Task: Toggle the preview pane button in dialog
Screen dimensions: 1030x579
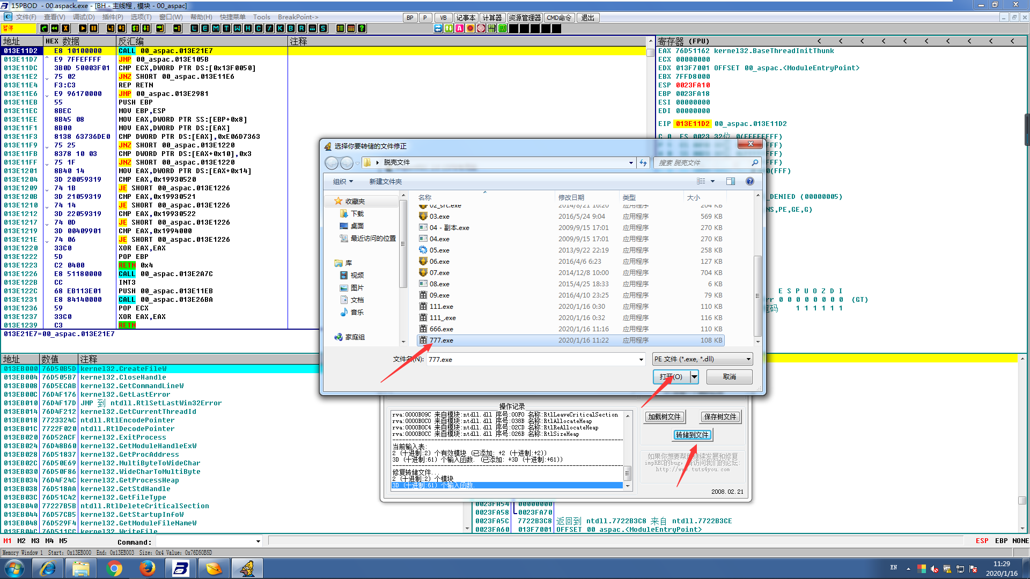Action: 730,181
